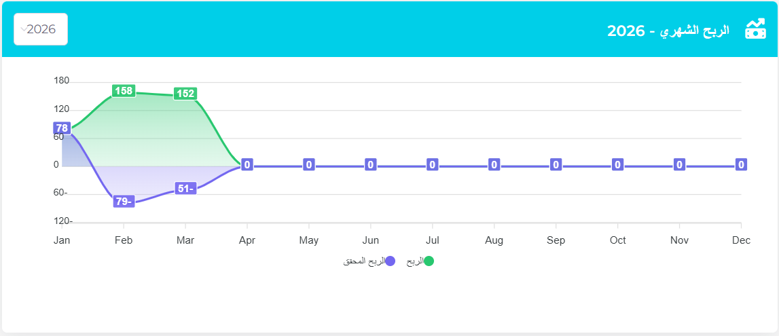Click the -79 February data label
779x336 pixels.
click(124, 202)
